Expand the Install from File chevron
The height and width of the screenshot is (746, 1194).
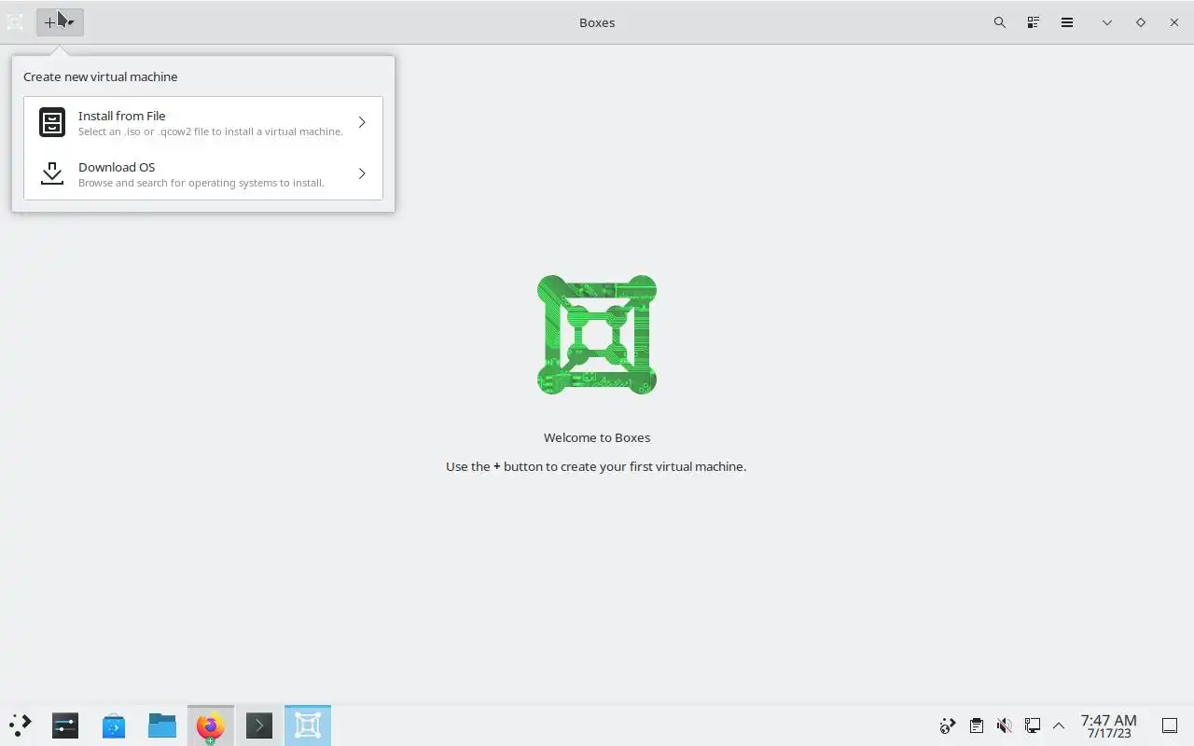[362, 122]
